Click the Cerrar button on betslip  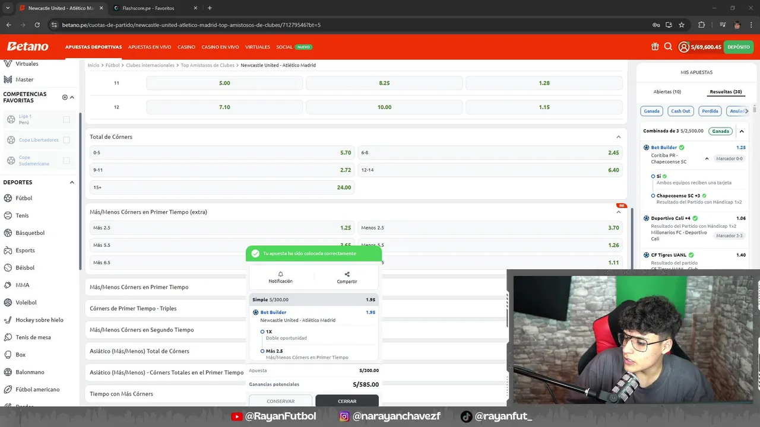pos(347,401)
